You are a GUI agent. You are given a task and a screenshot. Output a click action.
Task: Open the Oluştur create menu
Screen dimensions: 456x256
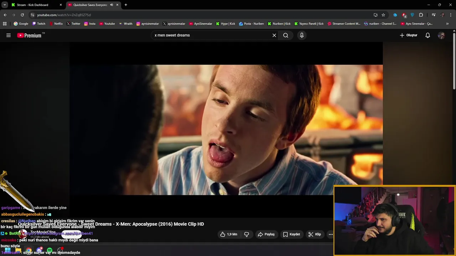click(x=408, y=35)
